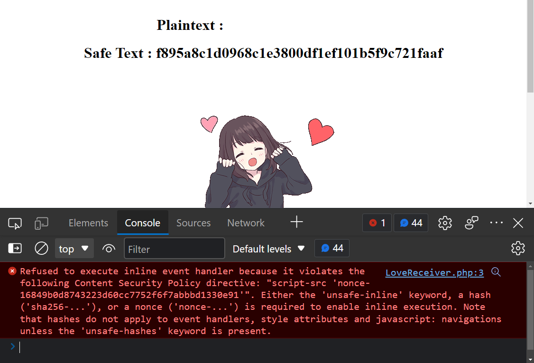Open the console settings gear

(518, 248)
